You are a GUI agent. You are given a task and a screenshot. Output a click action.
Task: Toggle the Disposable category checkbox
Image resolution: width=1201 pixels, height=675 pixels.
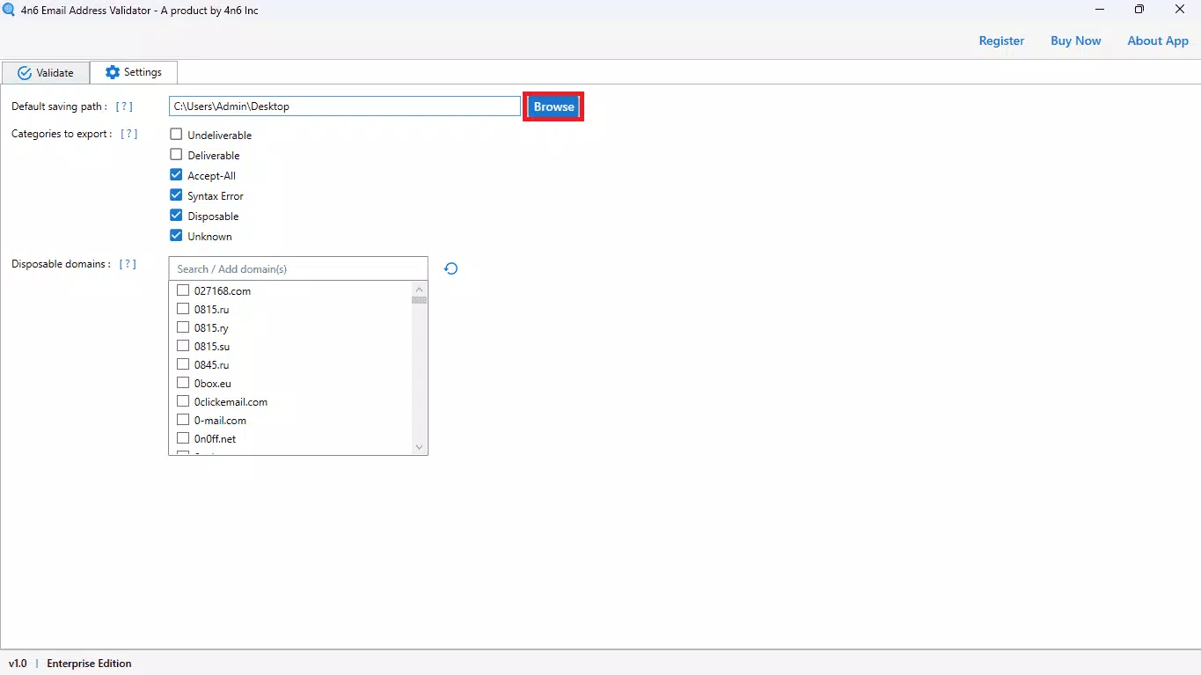click(x=176, y=216)
